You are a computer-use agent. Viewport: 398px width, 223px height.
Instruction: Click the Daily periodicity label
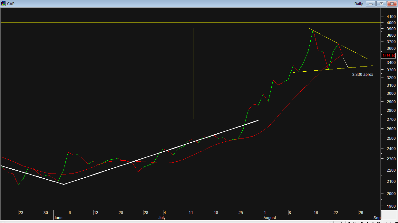point(359,4)
